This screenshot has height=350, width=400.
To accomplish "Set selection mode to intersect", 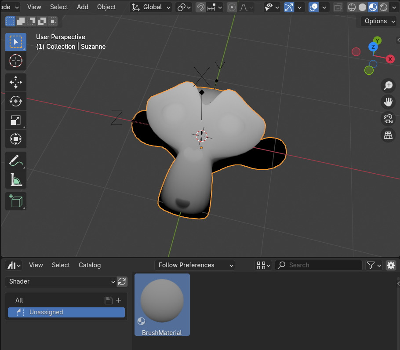I will pos(53,22).
